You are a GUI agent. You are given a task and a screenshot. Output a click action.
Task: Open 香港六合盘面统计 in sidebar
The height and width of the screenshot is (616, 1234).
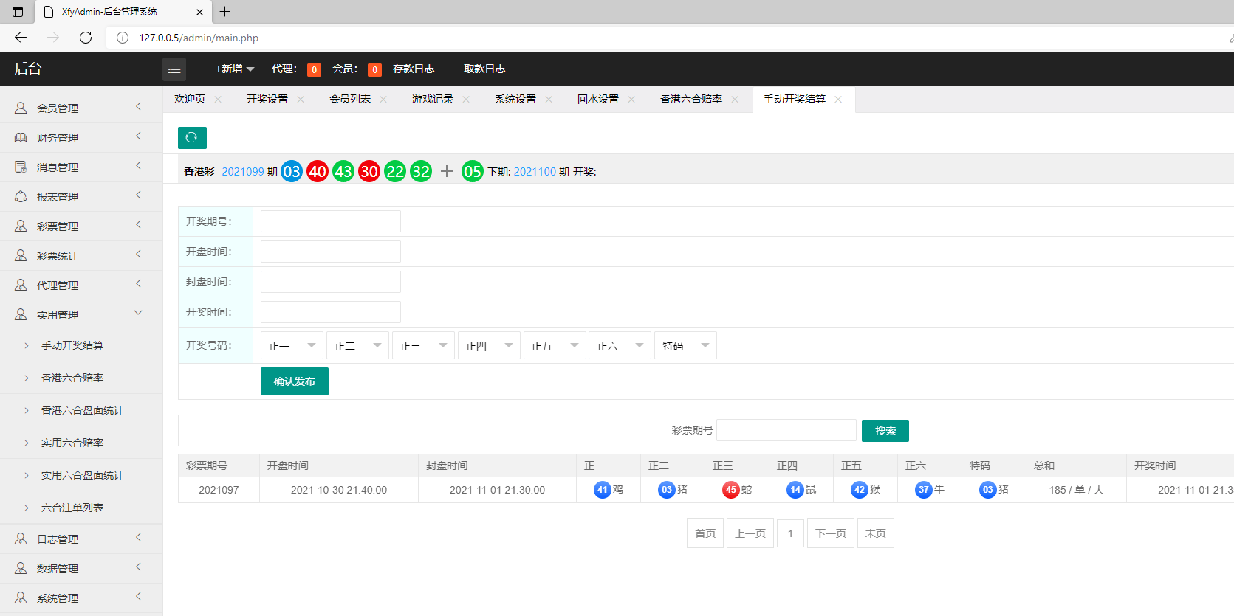point(81,410)
